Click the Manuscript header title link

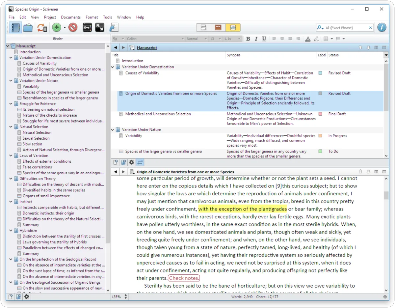click(x=147, y=48)
